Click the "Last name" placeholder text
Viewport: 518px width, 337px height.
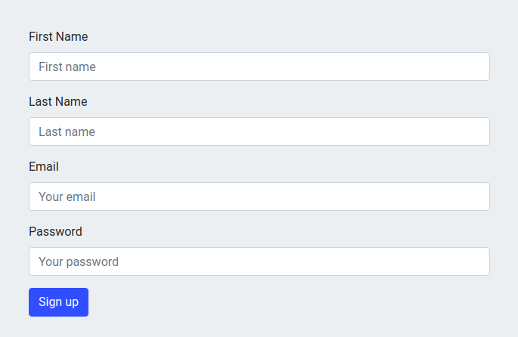[67, 131]
